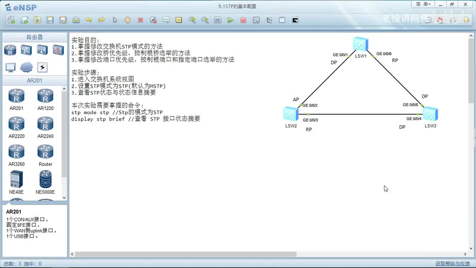Click the Zoom In magnifier icon
The image size is (476, 268).
(192, 20)
